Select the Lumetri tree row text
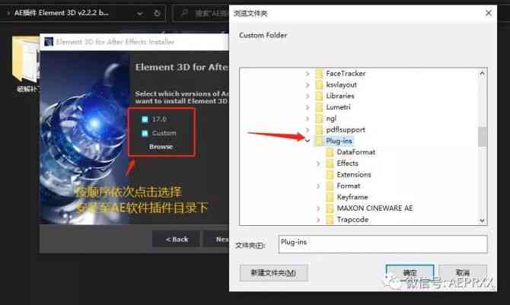 pos(338,107)
